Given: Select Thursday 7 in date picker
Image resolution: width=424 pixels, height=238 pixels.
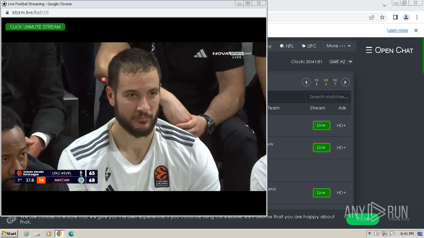Looking at the screenshot, I should 335,82.
